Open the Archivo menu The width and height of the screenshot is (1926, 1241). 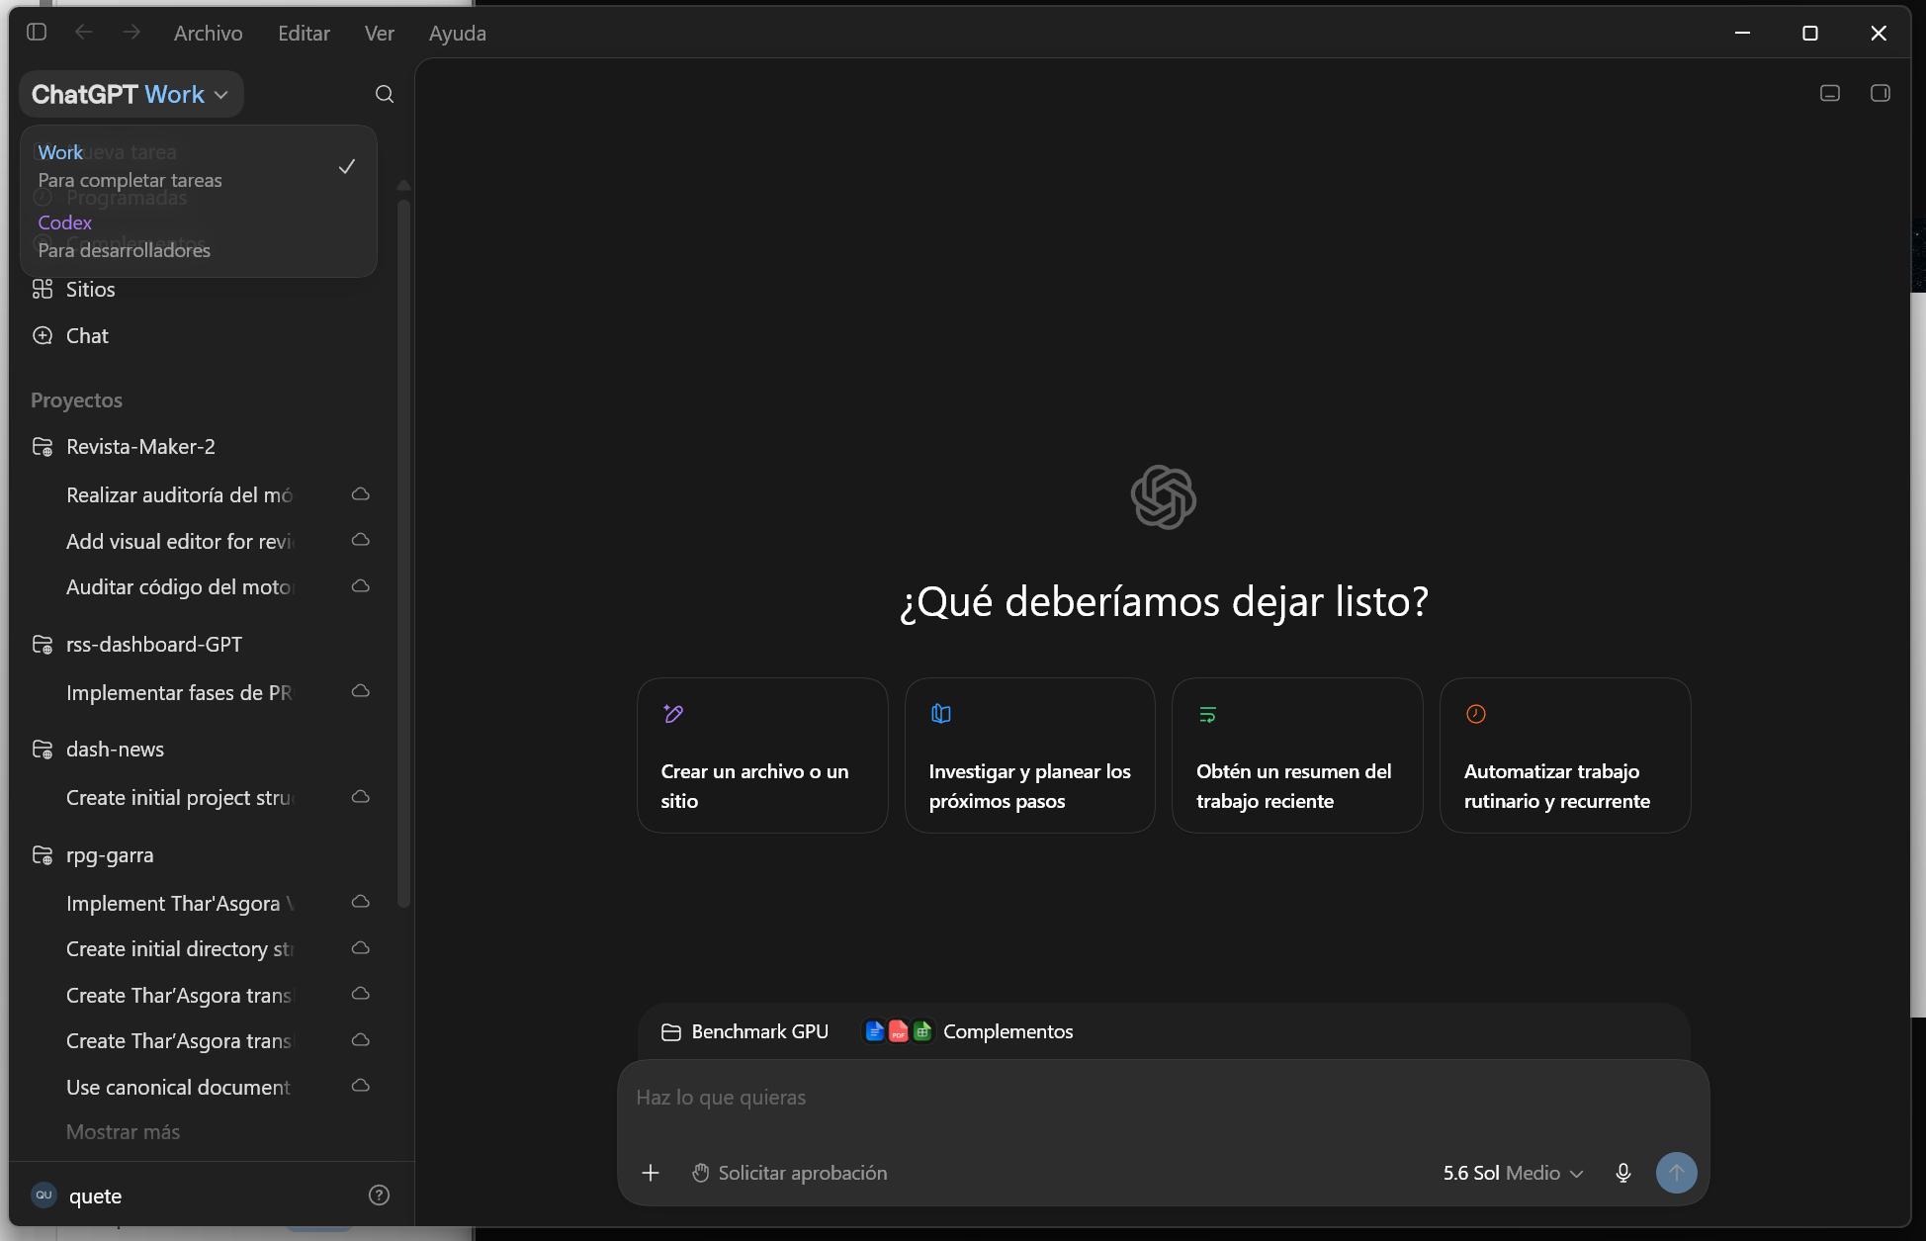(x=208, y=33)
